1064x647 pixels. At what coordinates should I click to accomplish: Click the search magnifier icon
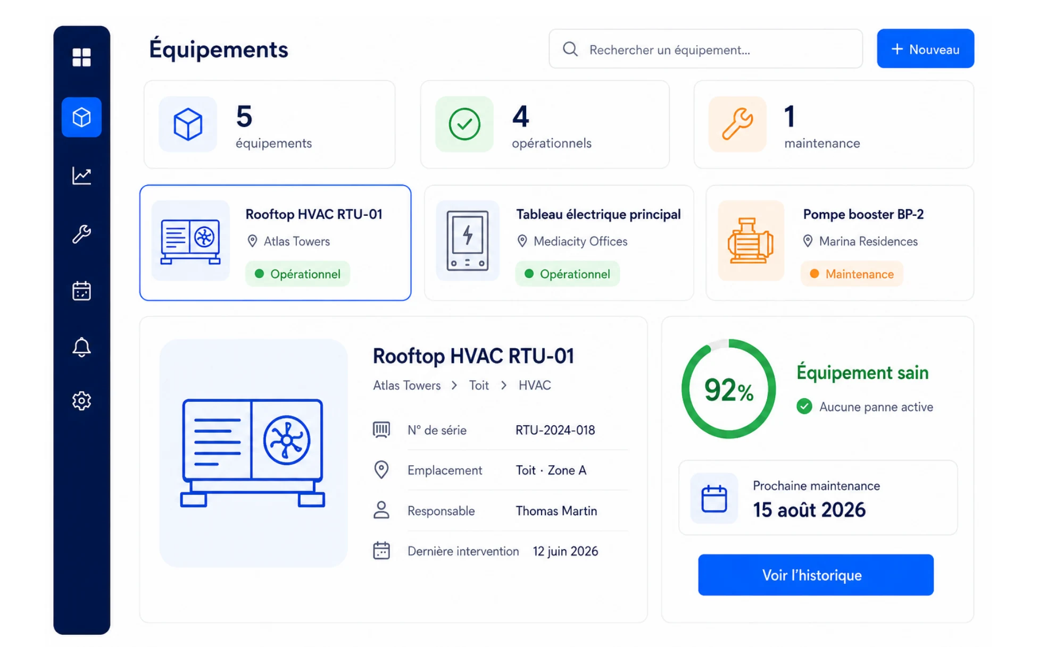[570, 49]
